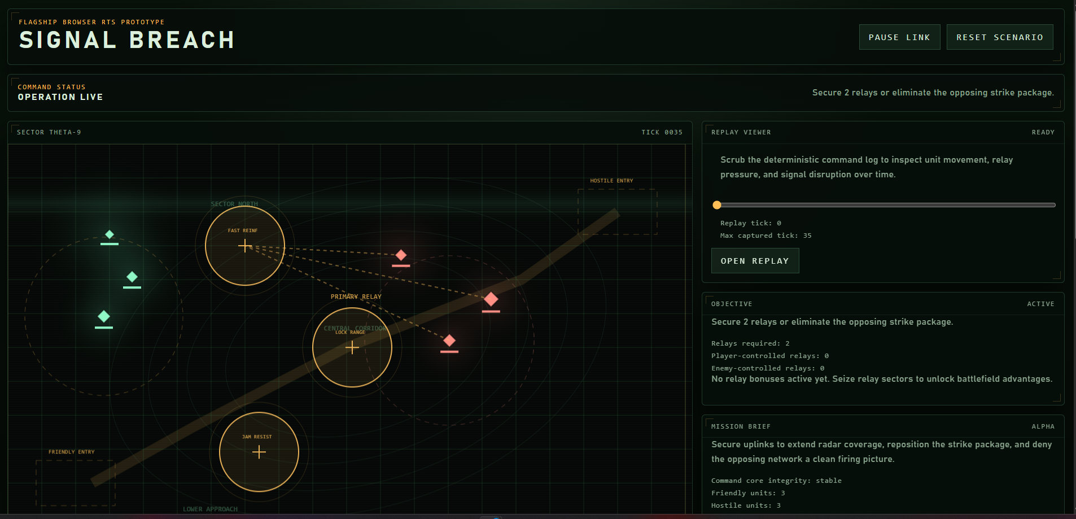Click the Friendly units: 3 line

point(748,493)
